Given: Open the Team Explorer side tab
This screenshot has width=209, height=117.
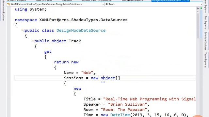Looking at the screenshot, I should pos(205,60).
